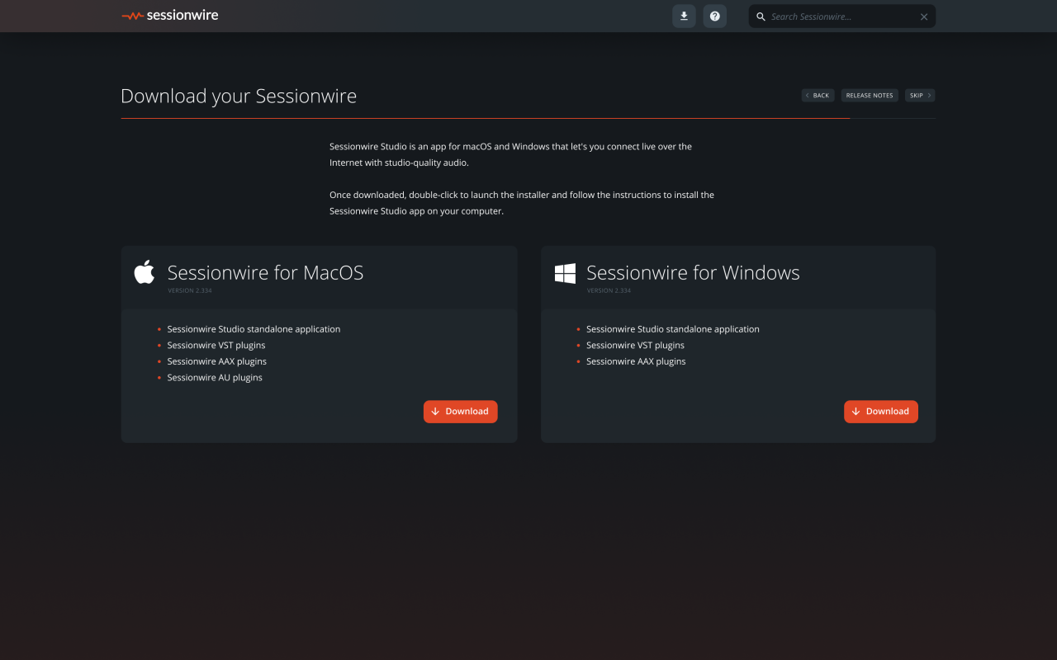This screenshot has height=660, width=1057.
Task: Click the Download your Sessionwire page title
Action: pos(239,96)
